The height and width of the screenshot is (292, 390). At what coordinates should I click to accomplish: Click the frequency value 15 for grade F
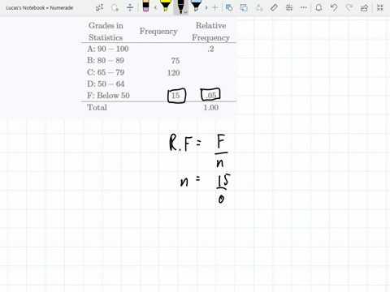(x=175, y=96)
